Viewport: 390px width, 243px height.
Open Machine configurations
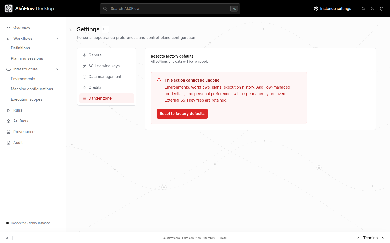coord(32,89)
